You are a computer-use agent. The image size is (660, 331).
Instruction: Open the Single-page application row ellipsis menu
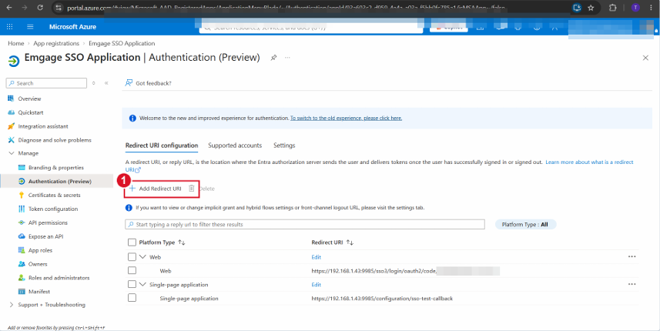coord(632,284)
